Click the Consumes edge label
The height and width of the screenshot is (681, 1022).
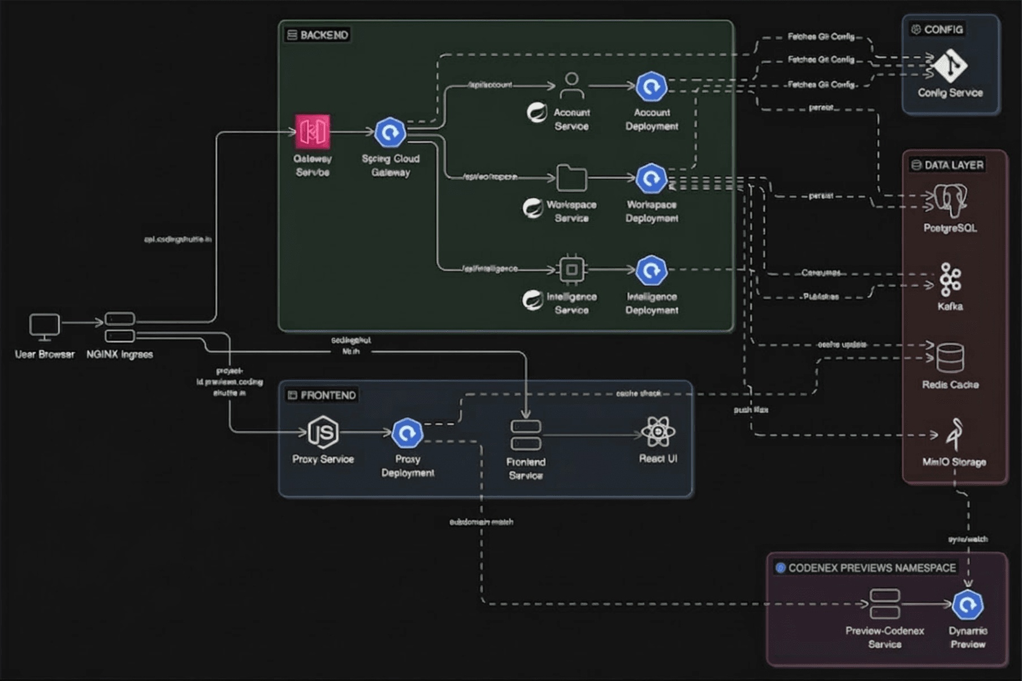821,273
